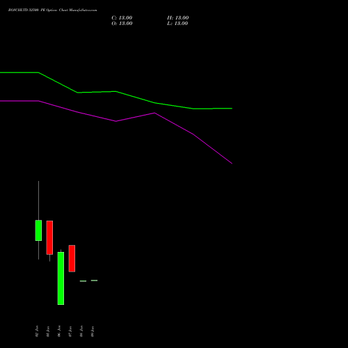Click the purple moving average line
The width and height of the screenshot is (348, 348).
pyautogui.click(x=116, y=121)
